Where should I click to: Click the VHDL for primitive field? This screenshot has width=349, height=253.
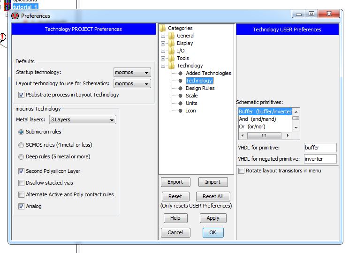coord(320,148)
